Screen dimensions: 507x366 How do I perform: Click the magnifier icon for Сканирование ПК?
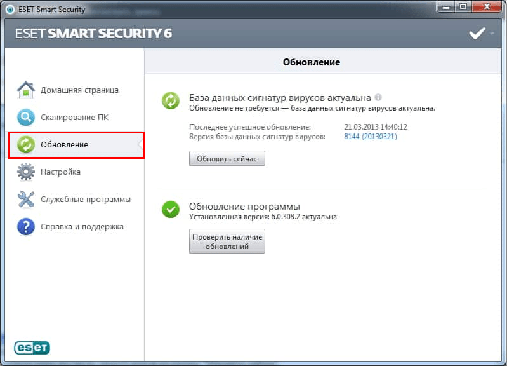tap(25, 118)
